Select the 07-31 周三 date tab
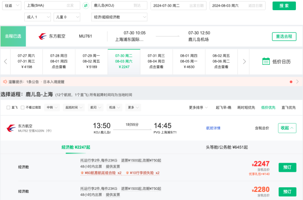 coord(157,61)
